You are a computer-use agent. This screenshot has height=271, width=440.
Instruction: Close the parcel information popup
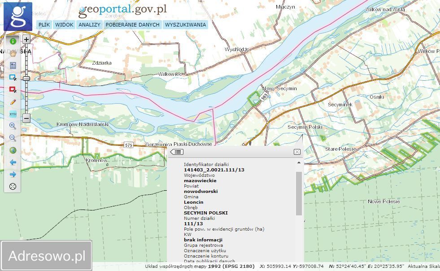coord(297,152)
